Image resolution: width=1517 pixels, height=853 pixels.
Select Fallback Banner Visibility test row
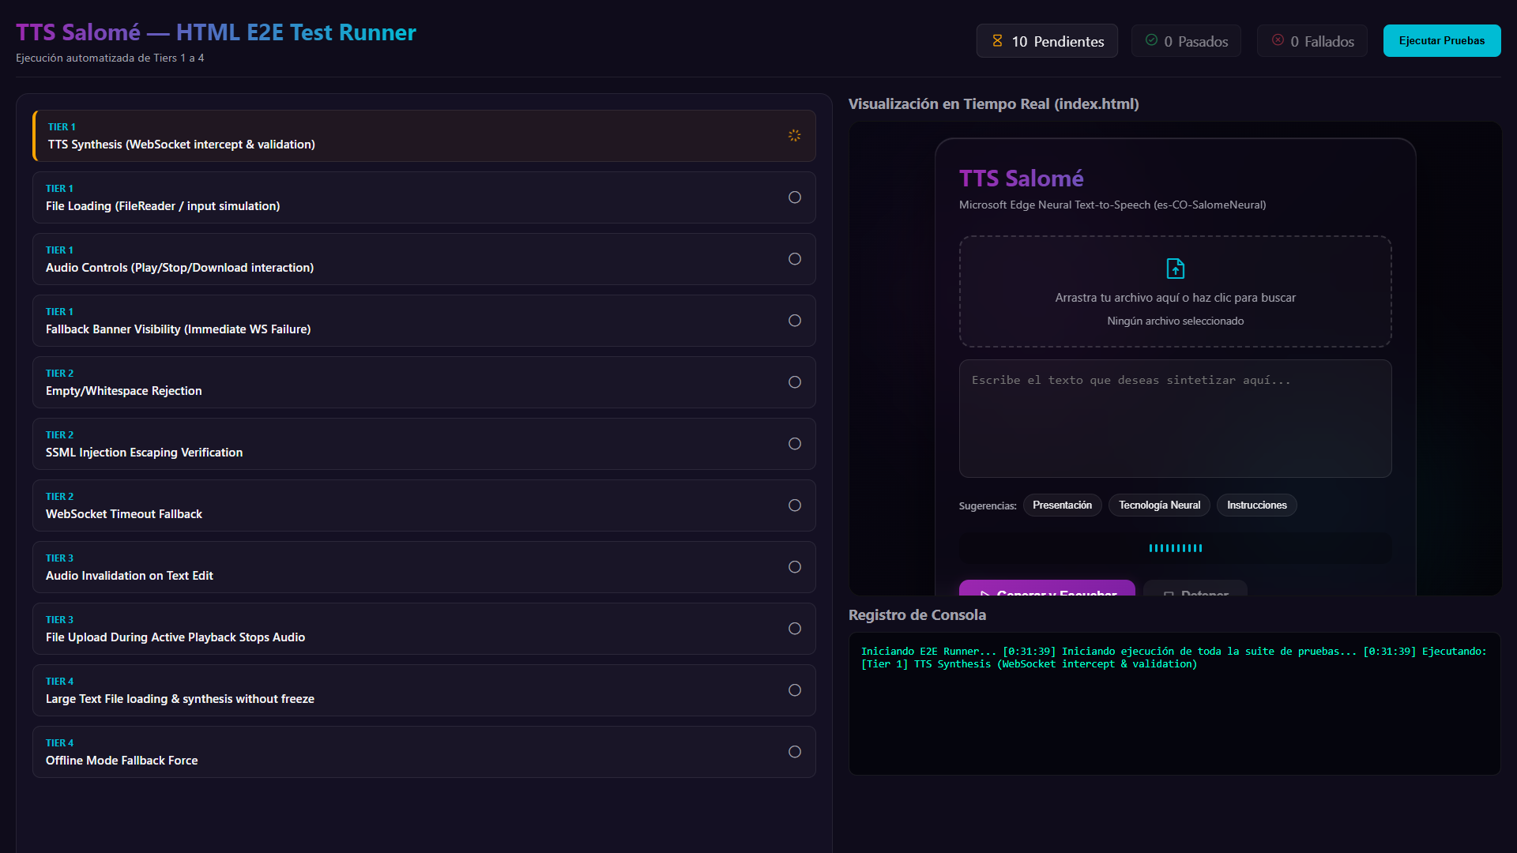pos(424,321)
